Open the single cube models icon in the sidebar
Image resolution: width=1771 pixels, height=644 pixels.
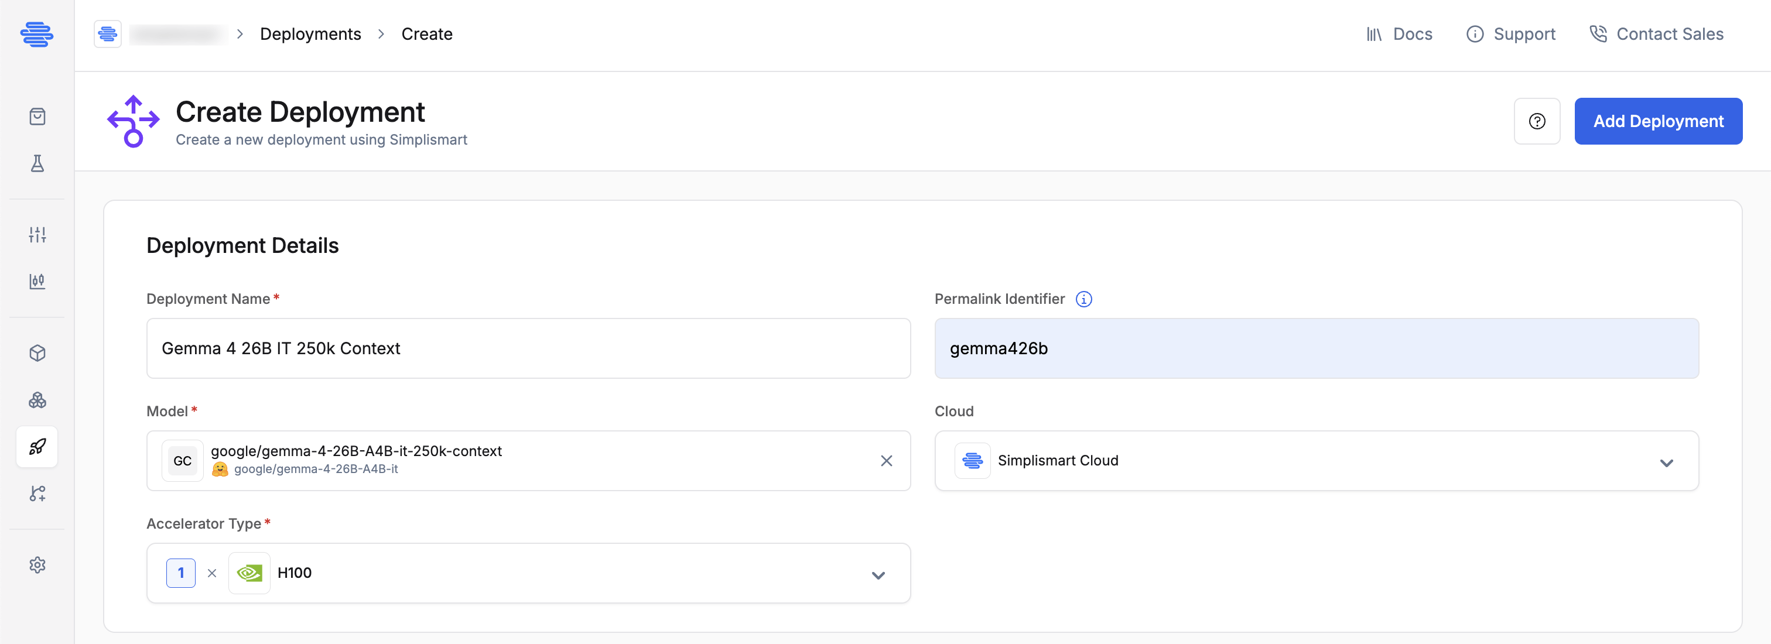coord(37,352)
